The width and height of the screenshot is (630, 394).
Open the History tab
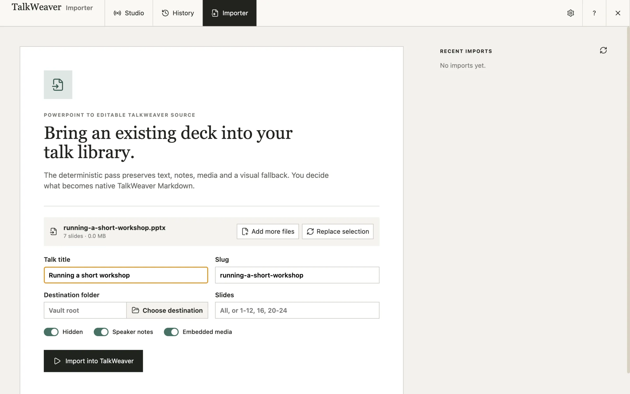178,13
